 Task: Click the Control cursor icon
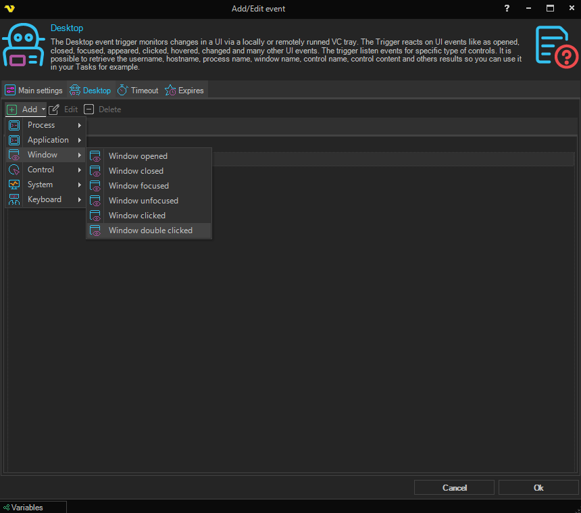click(14, 170)
